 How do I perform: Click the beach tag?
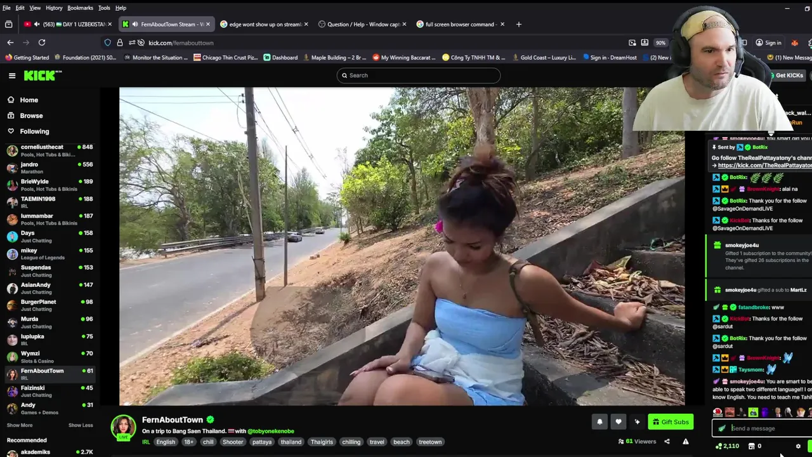tap(402, 442)
